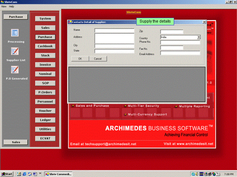Viewport: 237px width, 177px height.
Task: Select the Invoice module button
Action: coord(45,65)
